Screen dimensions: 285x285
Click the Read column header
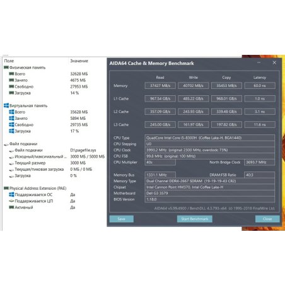(x=160, y=78)
